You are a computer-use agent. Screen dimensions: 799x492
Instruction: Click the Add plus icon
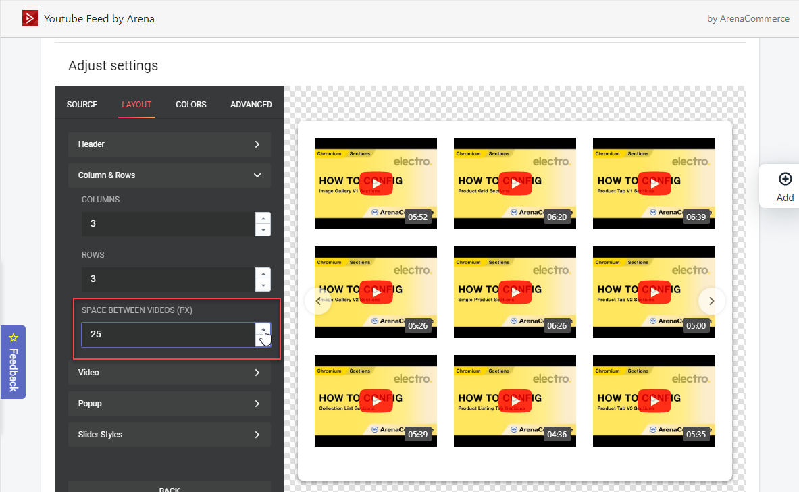pos(785,180)
